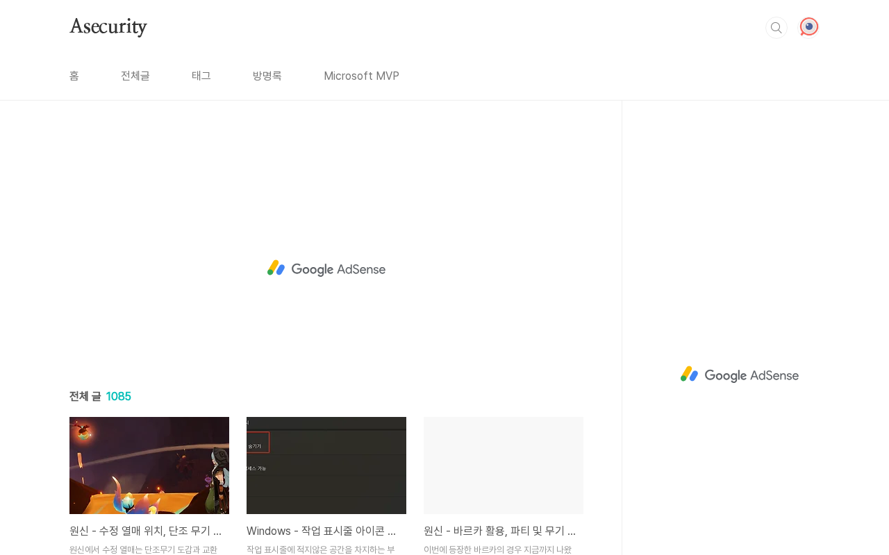Click the excerpt starting 이번에 등장한 바르카의

click(498, 549)
